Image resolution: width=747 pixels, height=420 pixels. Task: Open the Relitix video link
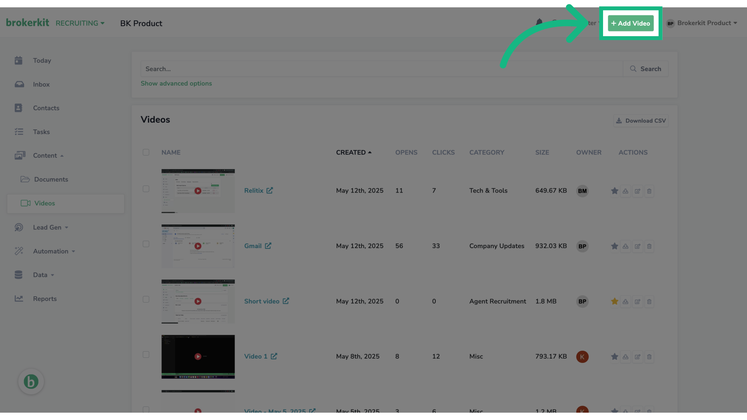[258, 191]
